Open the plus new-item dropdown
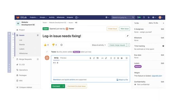The width and height of the screenshot is (179, 101). click(x=107, y=17)
